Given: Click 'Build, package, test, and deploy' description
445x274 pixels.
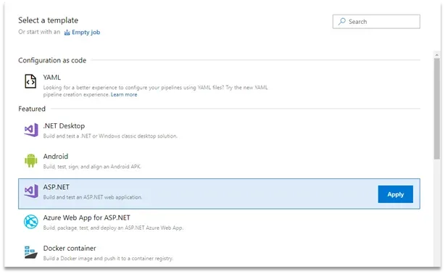Looking at the screenshot, I should click(x=113, y=228).
